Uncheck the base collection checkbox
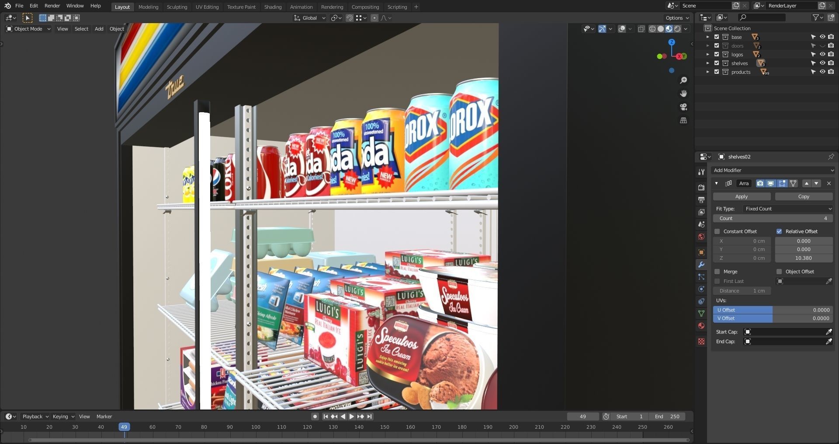This screenshot has width=839, height=444. click(x=717, y=37)
